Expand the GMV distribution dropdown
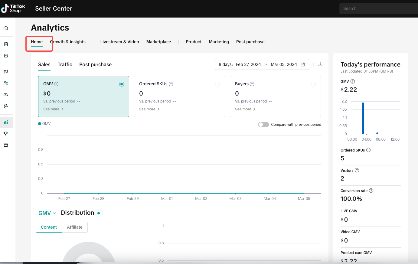Image resolution: width=418 pixels, height=264 pixels. (x=47, y=213)
